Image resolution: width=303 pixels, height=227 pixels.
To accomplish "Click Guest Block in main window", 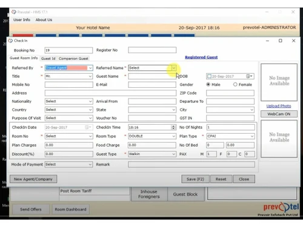I will tap(185, 194).
